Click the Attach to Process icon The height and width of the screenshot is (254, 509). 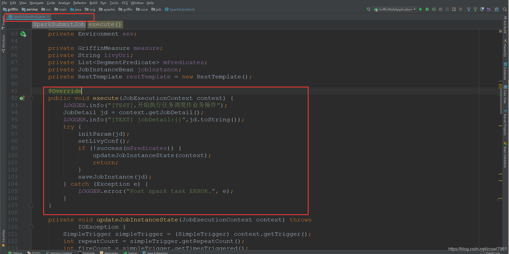pyautogui.click(x=454, y=9)
